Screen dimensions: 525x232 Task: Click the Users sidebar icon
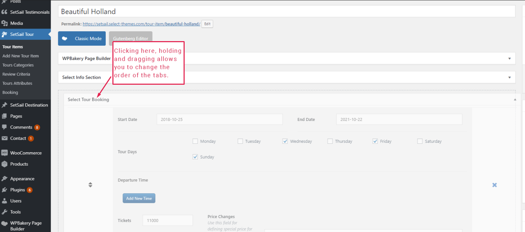point(5,201)
